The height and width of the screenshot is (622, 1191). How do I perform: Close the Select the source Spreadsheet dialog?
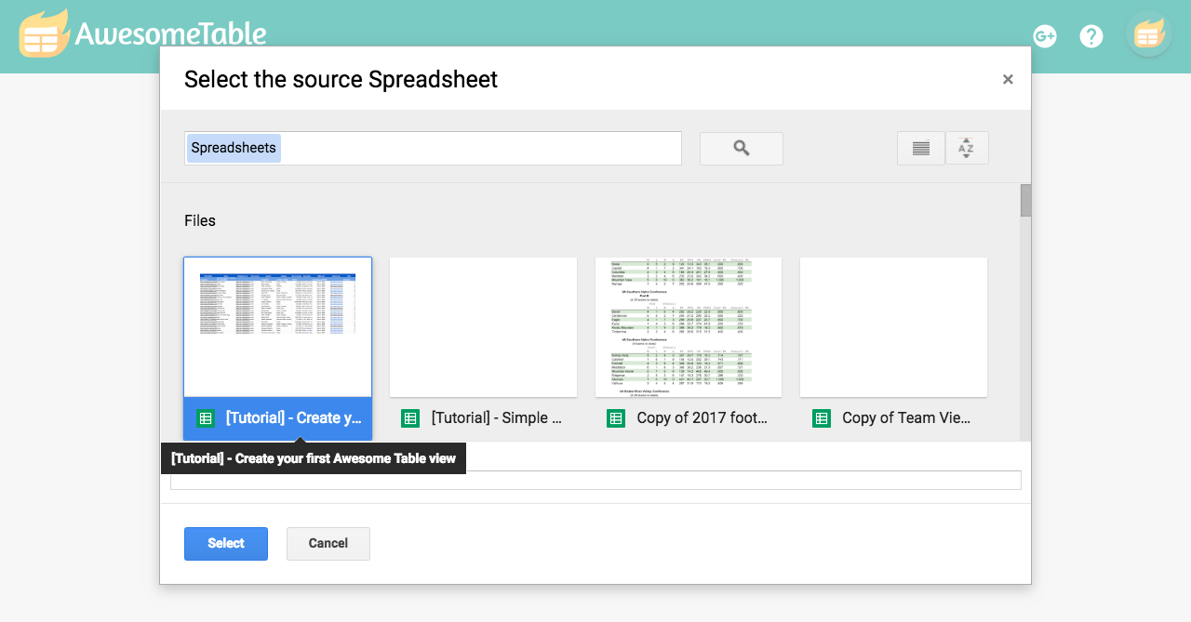[x=1008, y=80]
